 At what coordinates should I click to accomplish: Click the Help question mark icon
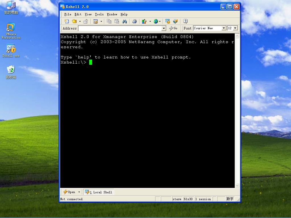click(x=185, y=21)
